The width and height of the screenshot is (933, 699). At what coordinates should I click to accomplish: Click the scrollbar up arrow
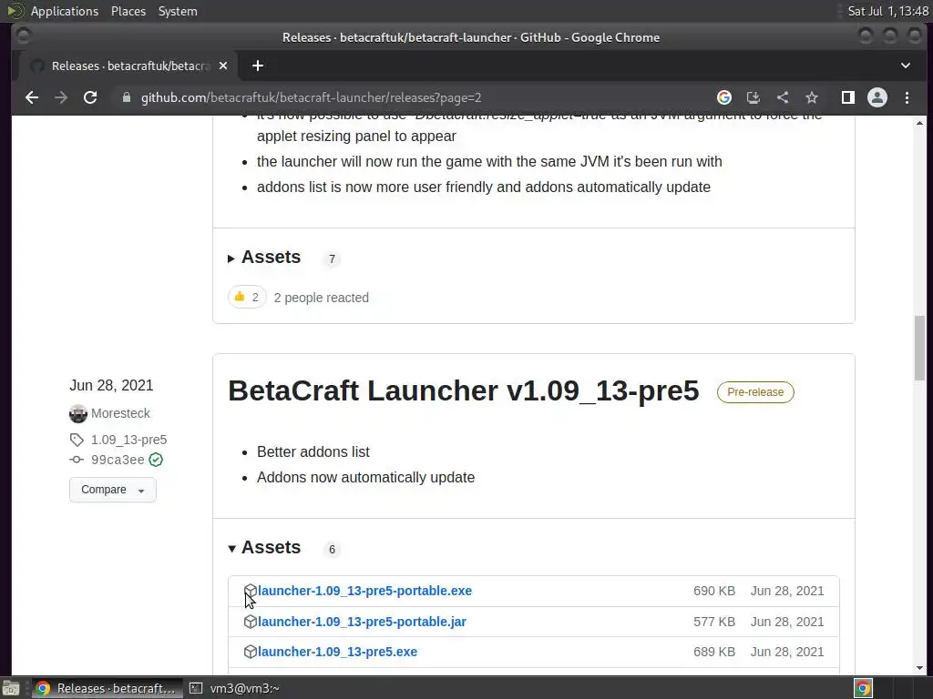[x=920, y=123]
